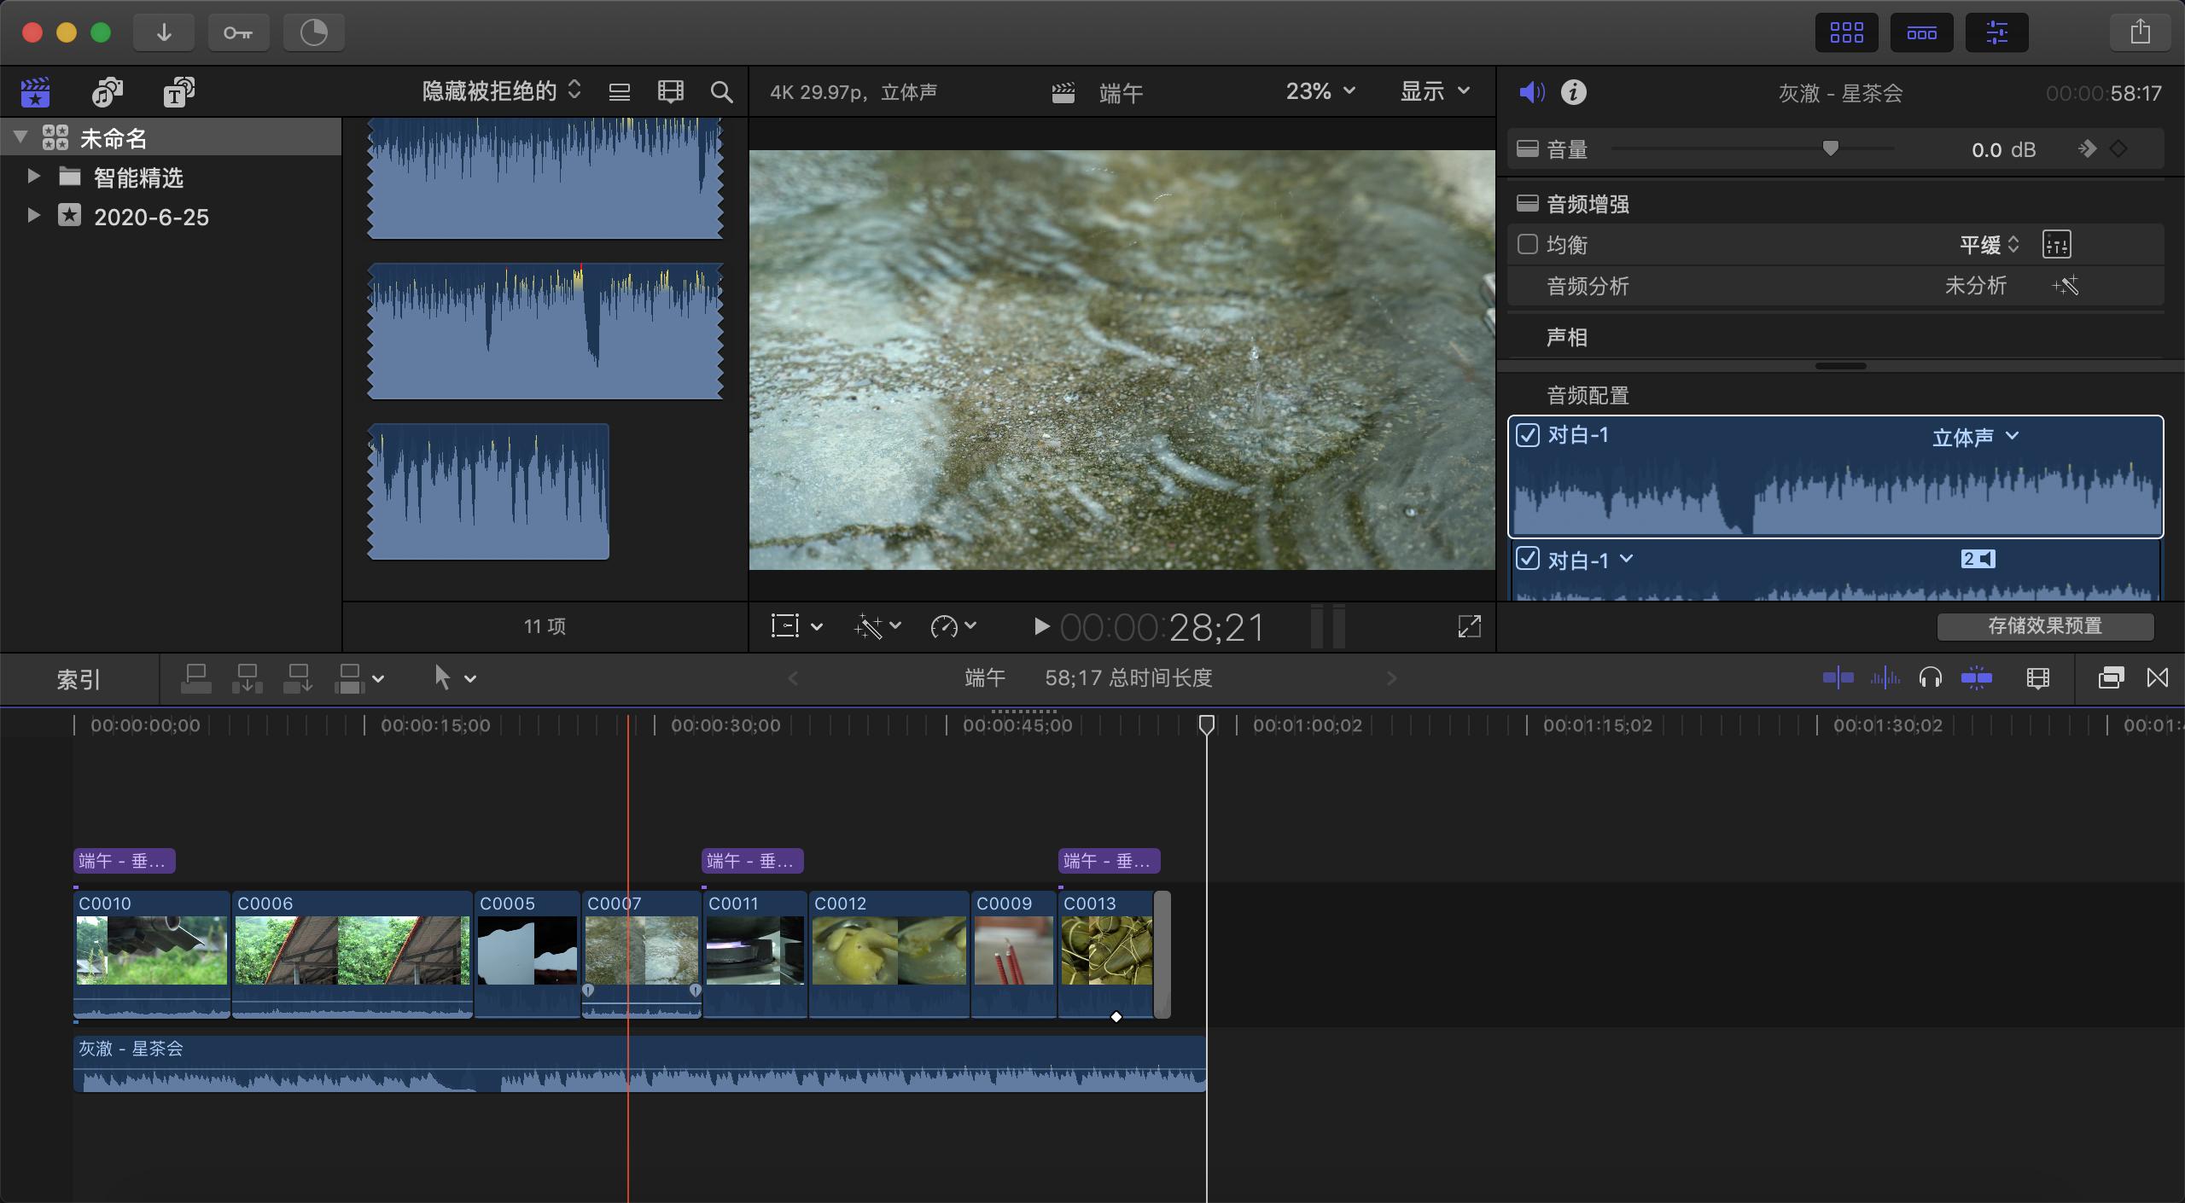Screen dimensions: 2185x1203
Task: Uncheck the first 对白-1 audio component
Action: point(1528,435)
